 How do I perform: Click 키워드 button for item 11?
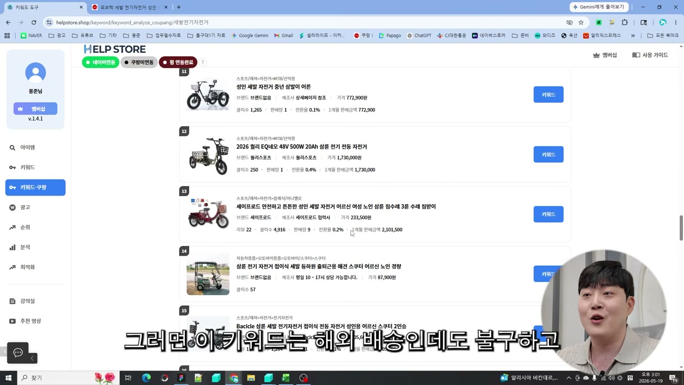(x=548, y=95)
